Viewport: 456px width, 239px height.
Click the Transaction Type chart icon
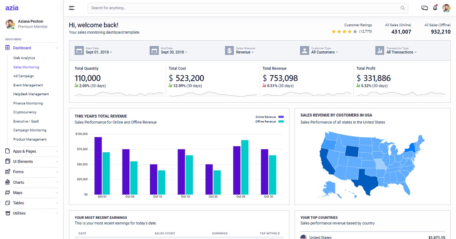coord(379,50)
